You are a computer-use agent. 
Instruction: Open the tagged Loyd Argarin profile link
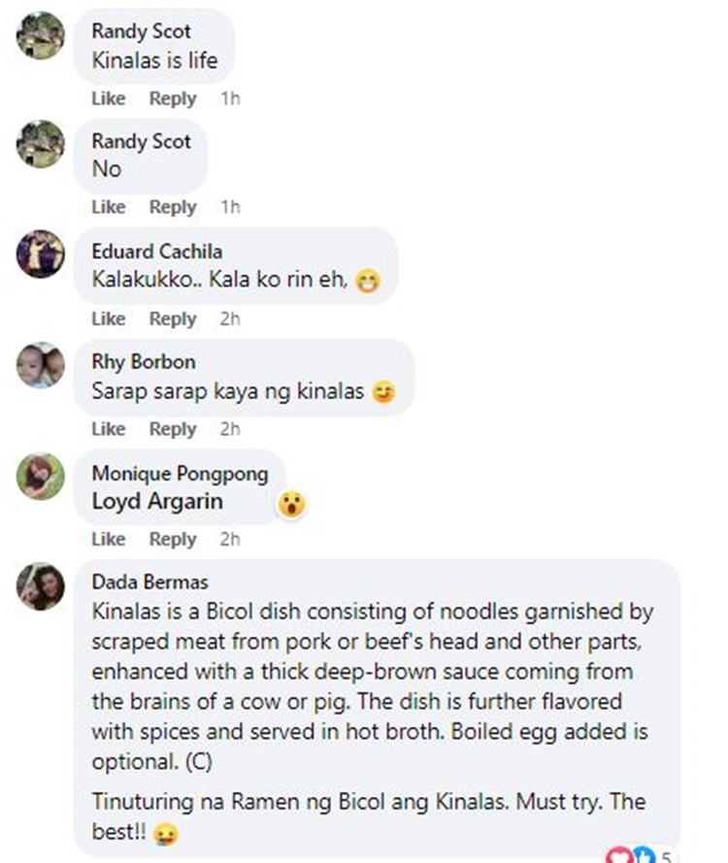click(157, 501)
